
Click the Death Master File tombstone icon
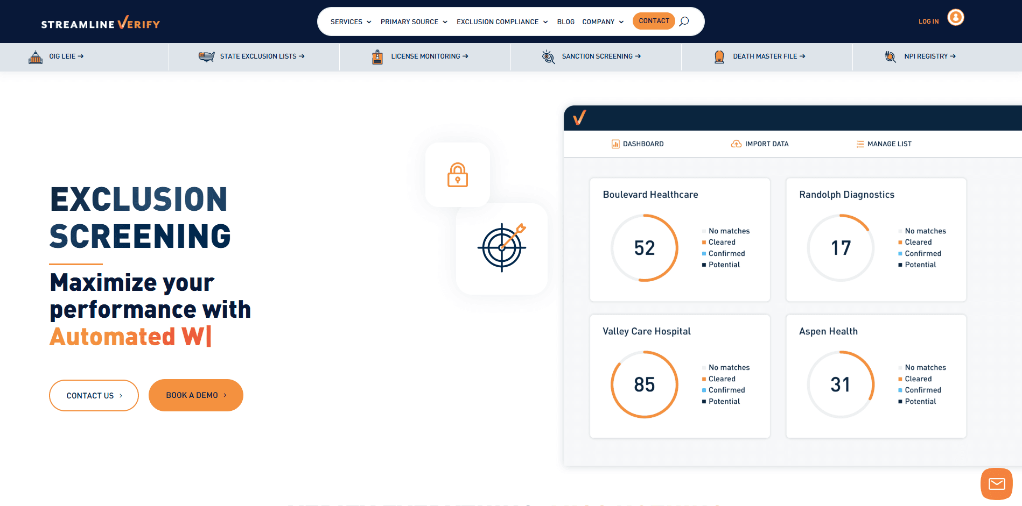tap(719, 56)
